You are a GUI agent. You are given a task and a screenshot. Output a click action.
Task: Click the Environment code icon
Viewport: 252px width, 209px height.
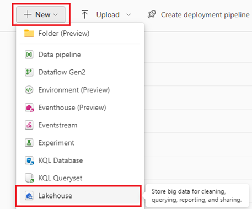click(x=29, y=90)
